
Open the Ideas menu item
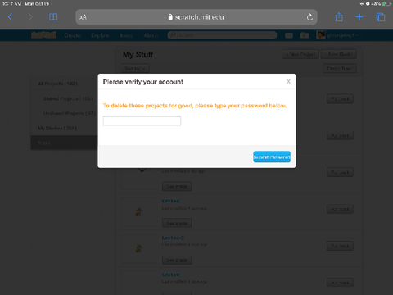coord(126,35)
